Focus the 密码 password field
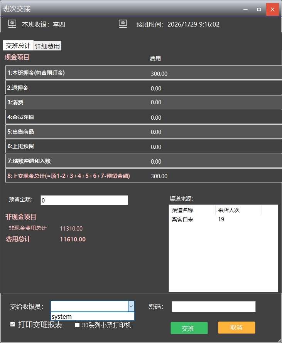 click(213, 306)
